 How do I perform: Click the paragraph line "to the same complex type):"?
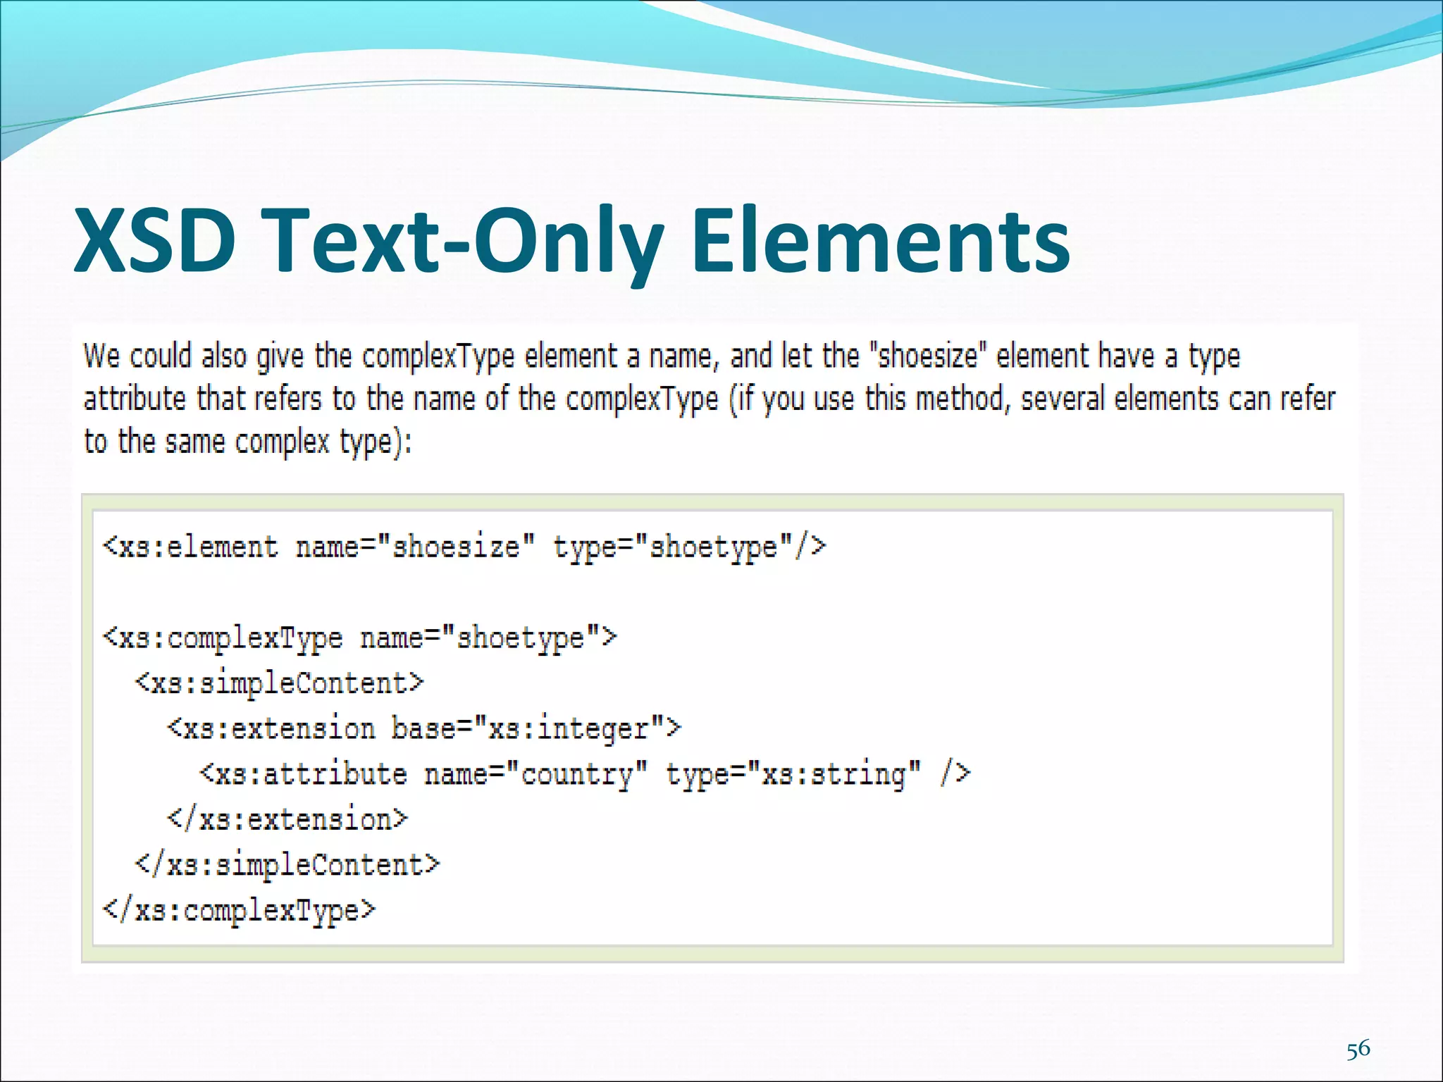pyautogui.click(x=248, y=443)
